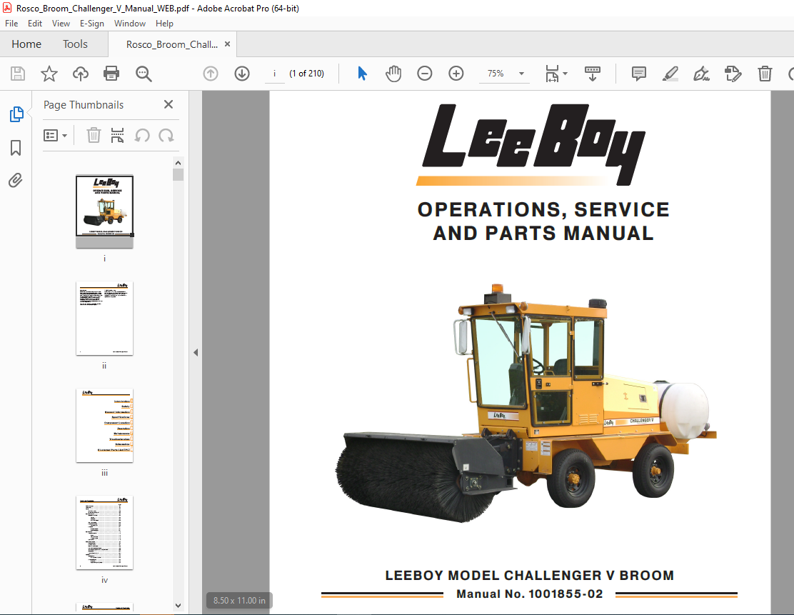Select the Rosco_Broom_Chall... document tab

pyautogui.click(x=171, y=44)
